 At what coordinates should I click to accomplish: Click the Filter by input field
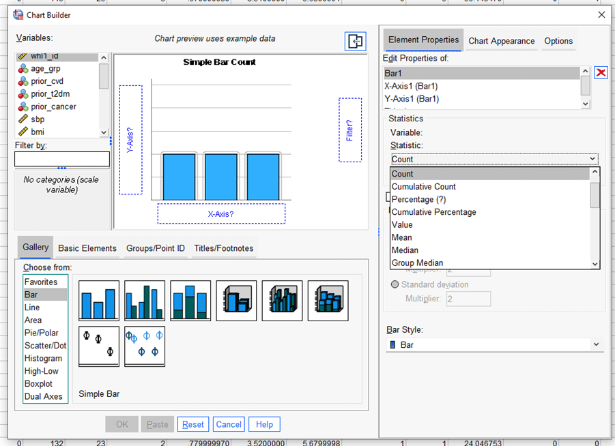62,158
